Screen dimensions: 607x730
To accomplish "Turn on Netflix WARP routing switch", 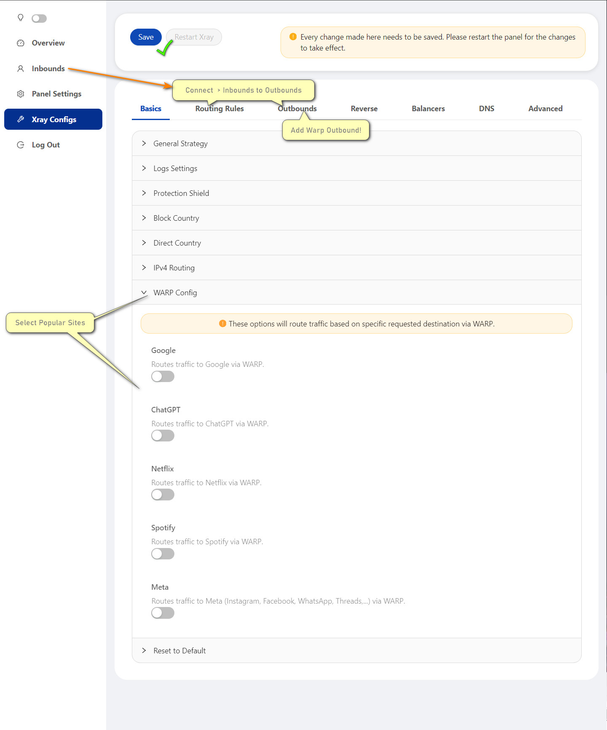I will coord(163,495).
